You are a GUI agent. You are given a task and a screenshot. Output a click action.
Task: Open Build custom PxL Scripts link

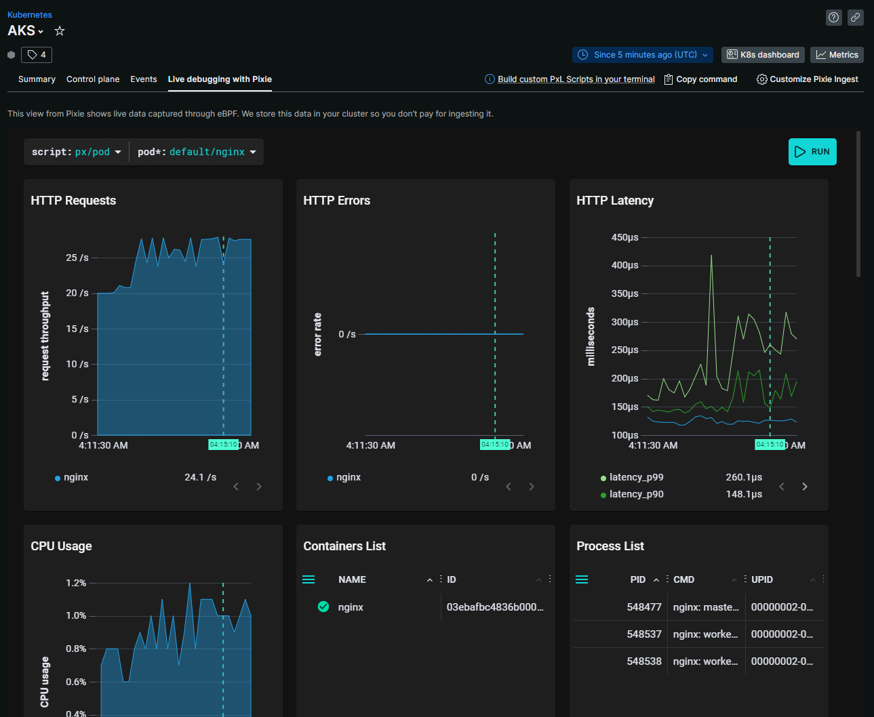coord(576,79)
